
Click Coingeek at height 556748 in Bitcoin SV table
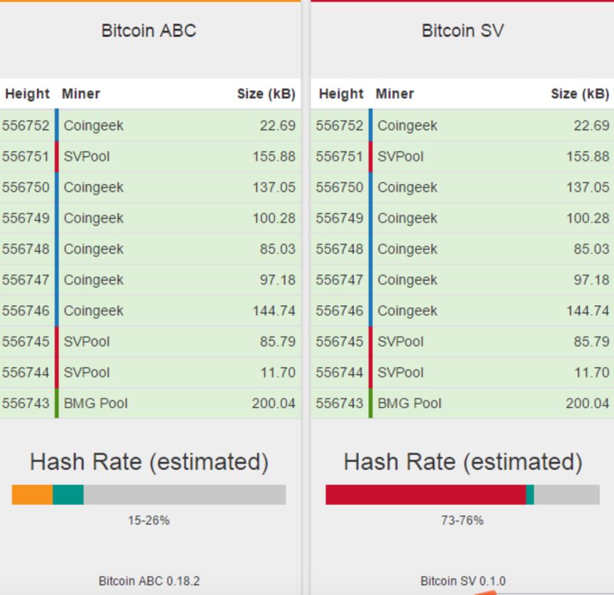[x=407, y=249]
